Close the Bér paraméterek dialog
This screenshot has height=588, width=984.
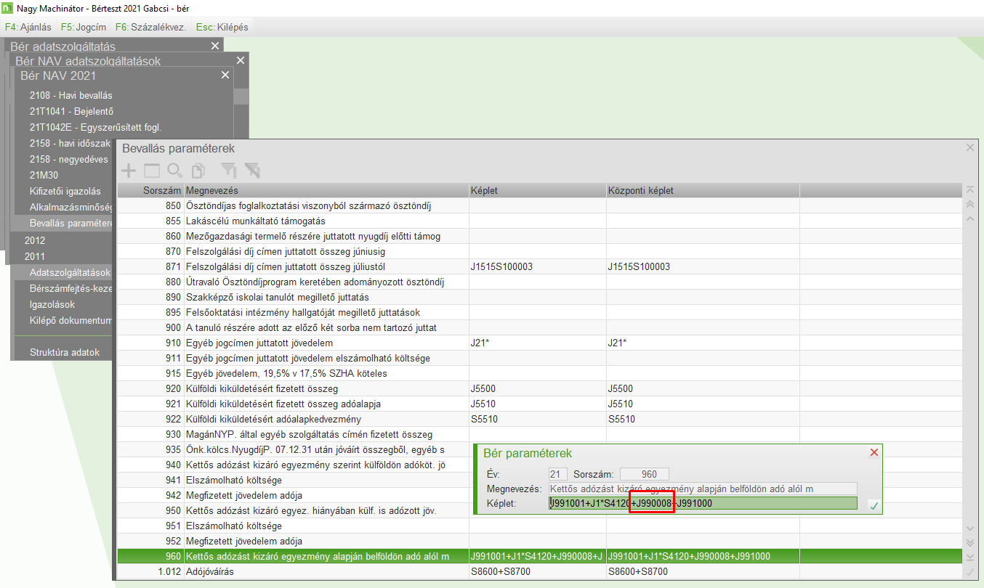[x=874, y=452]
